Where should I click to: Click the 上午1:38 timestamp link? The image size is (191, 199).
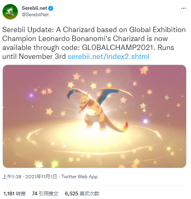[x=12, y=177]
